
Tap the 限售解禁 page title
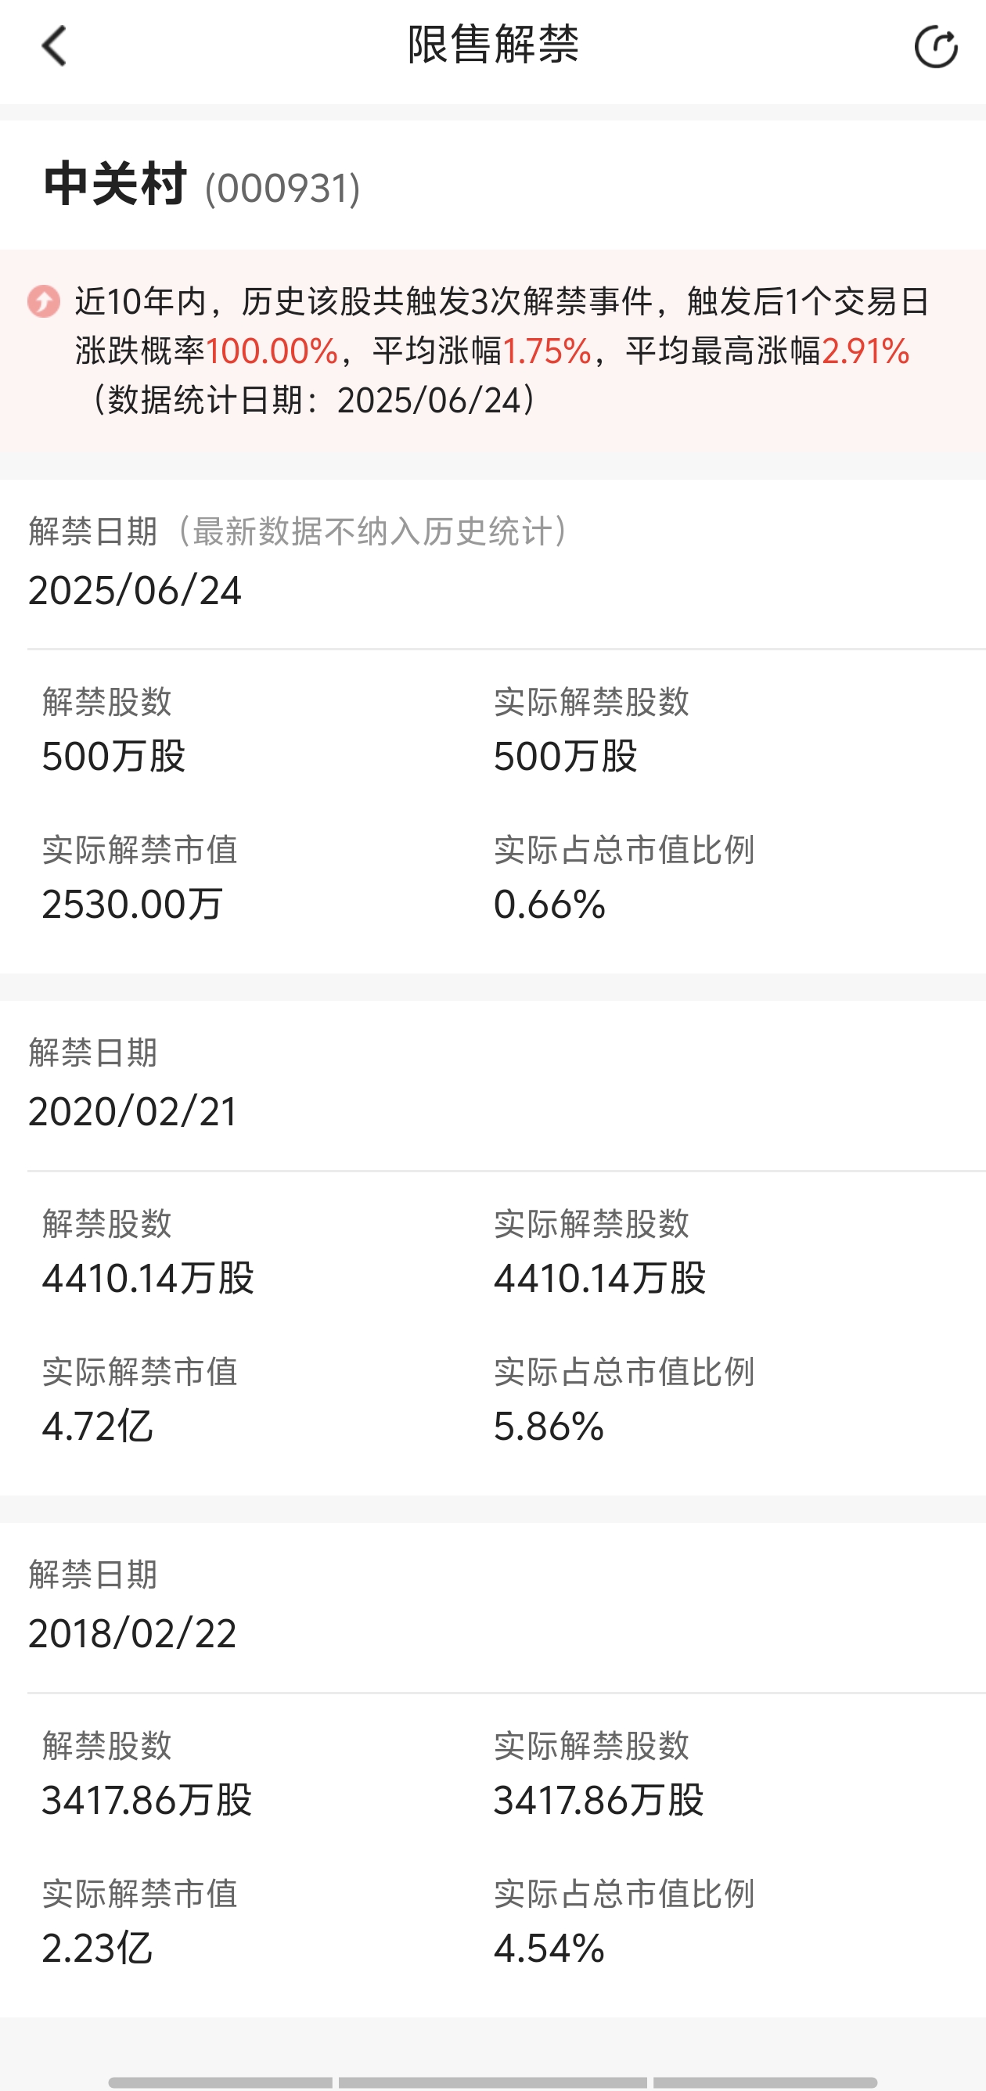(492, 45)
